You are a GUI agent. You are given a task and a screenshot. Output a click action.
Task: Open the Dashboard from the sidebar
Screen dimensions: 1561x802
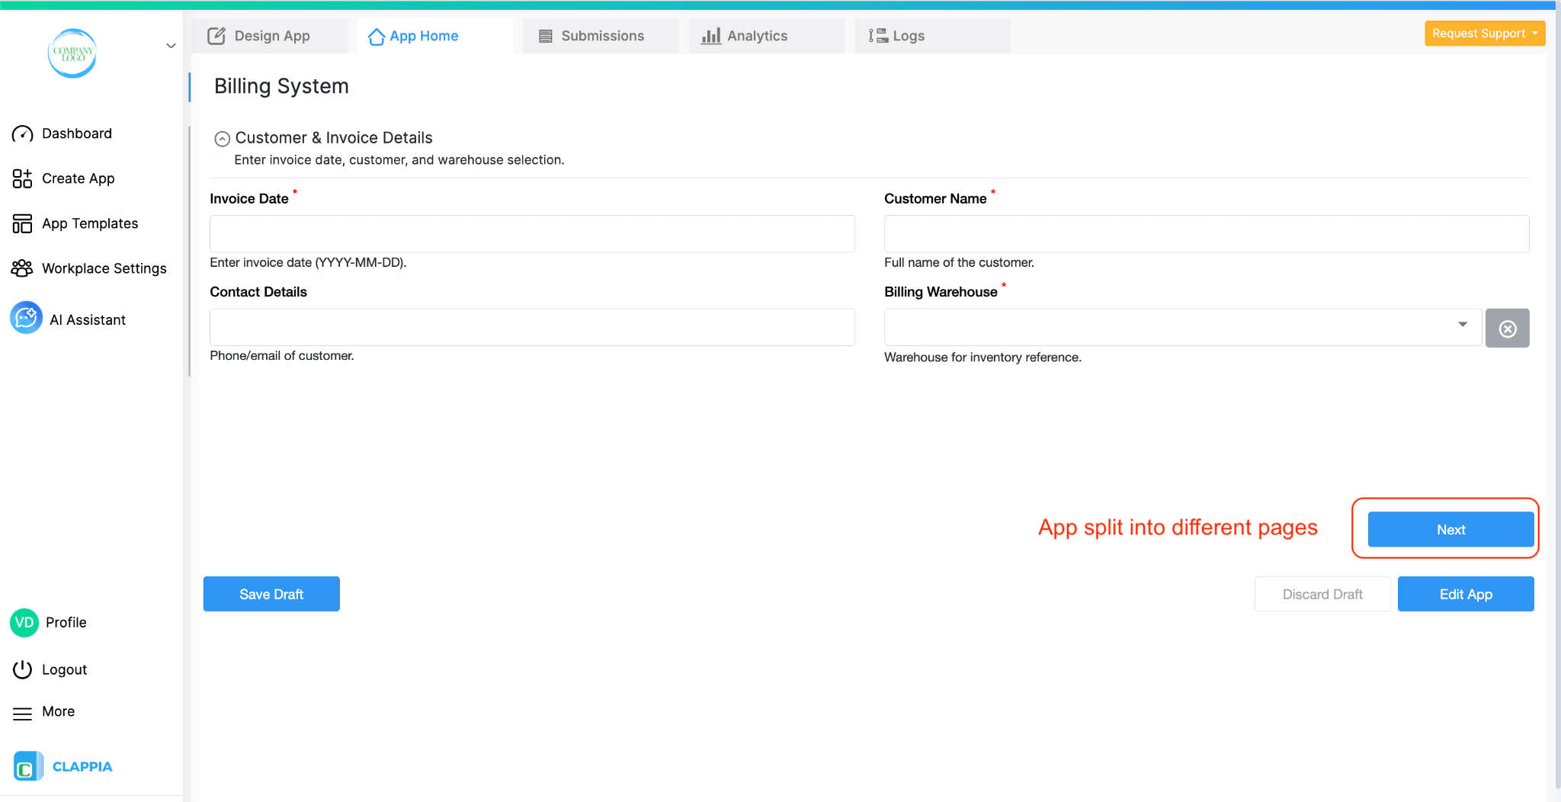coord(76,133)
